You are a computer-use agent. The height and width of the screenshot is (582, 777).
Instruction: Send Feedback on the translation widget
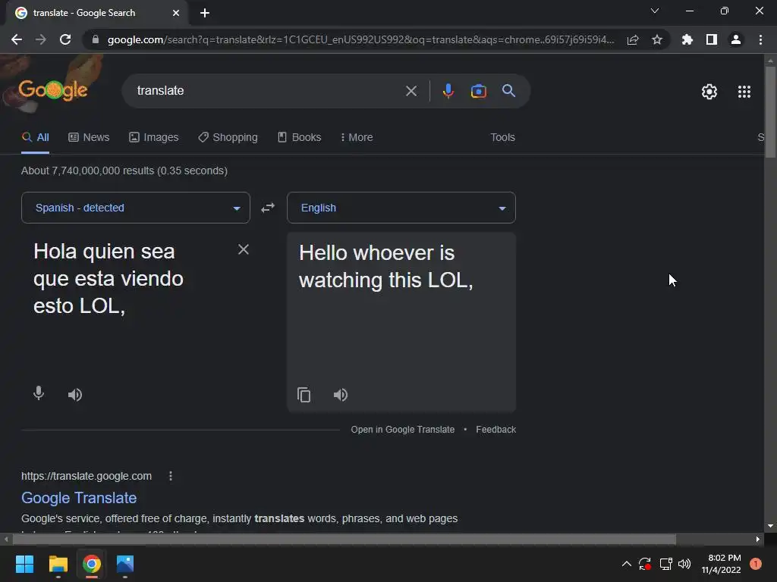495,430
